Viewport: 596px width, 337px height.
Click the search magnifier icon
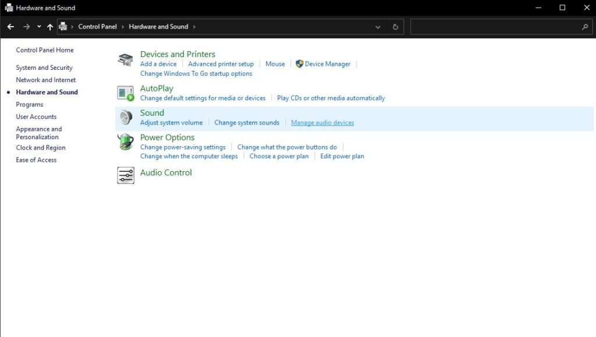pos(585,27)
